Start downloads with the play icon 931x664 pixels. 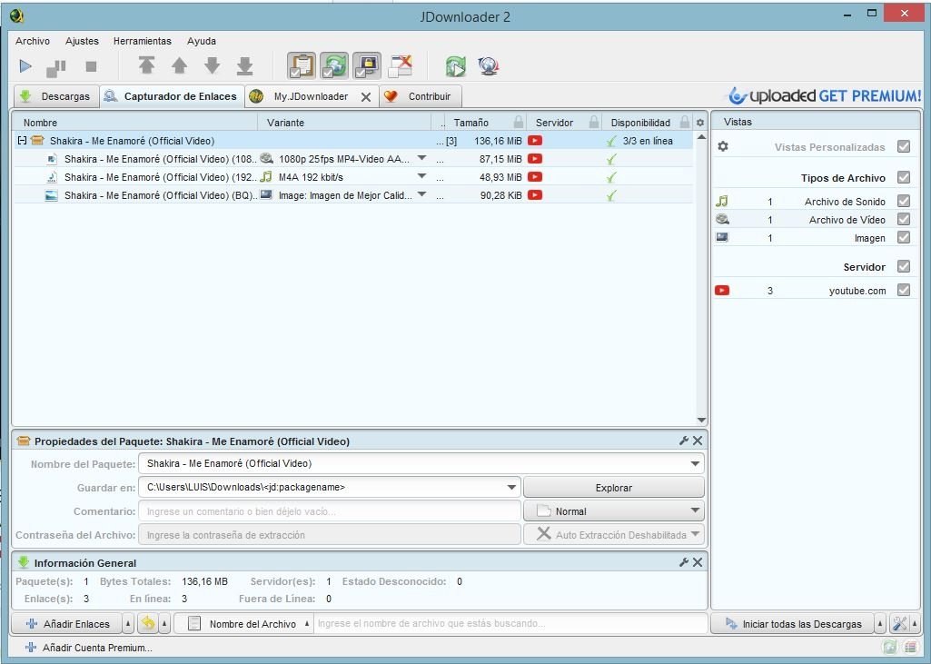(x=25, y=66)
